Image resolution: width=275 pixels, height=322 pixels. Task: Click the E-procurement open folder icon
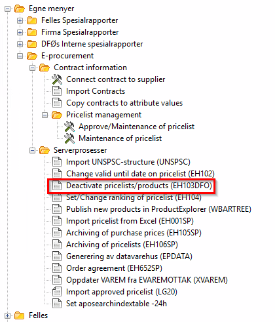click(x=32, y=56)
